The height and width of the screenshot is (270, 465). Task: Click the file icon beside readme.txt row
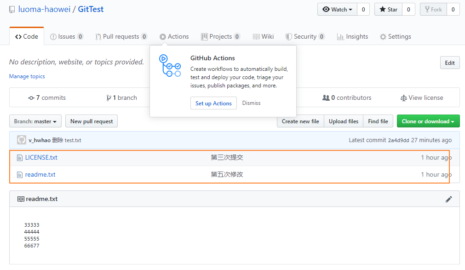click(20, 175)
